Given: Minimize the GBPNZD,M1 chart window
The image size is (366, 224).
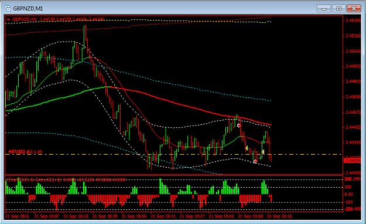Looking at the screenshot, I should click(324, 9).
